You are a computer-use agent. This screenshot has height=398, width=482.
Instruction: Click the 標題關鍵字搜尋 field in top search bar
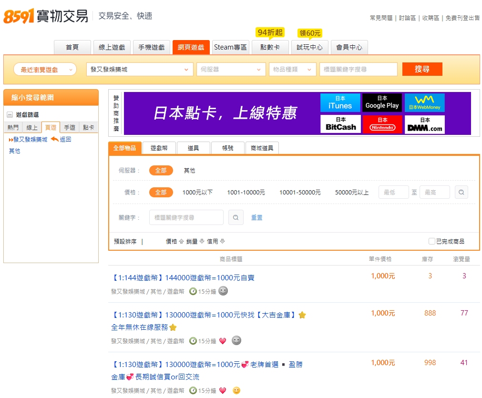(359, 70)
